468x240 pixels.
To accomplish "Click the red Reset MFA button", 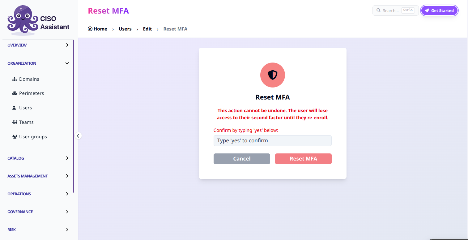I will (303, 159).
